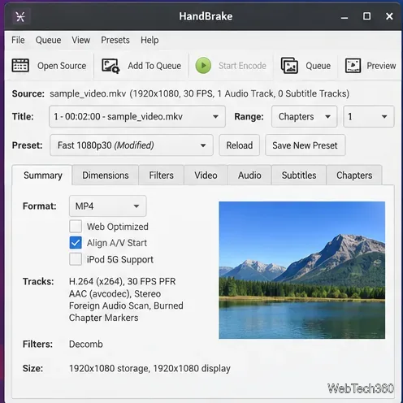This screenshot has height=403, width=403.
Task: Open the Queue menu in the menu bar
Action: tap(48, 40)
